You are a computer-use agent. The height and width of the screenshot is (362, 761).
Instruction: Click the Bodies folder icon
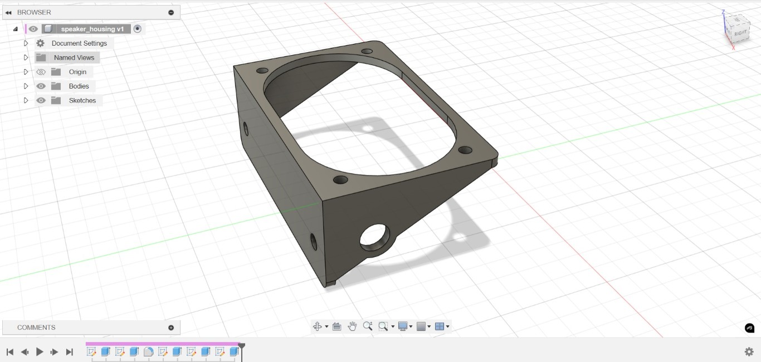pos(56,86)
